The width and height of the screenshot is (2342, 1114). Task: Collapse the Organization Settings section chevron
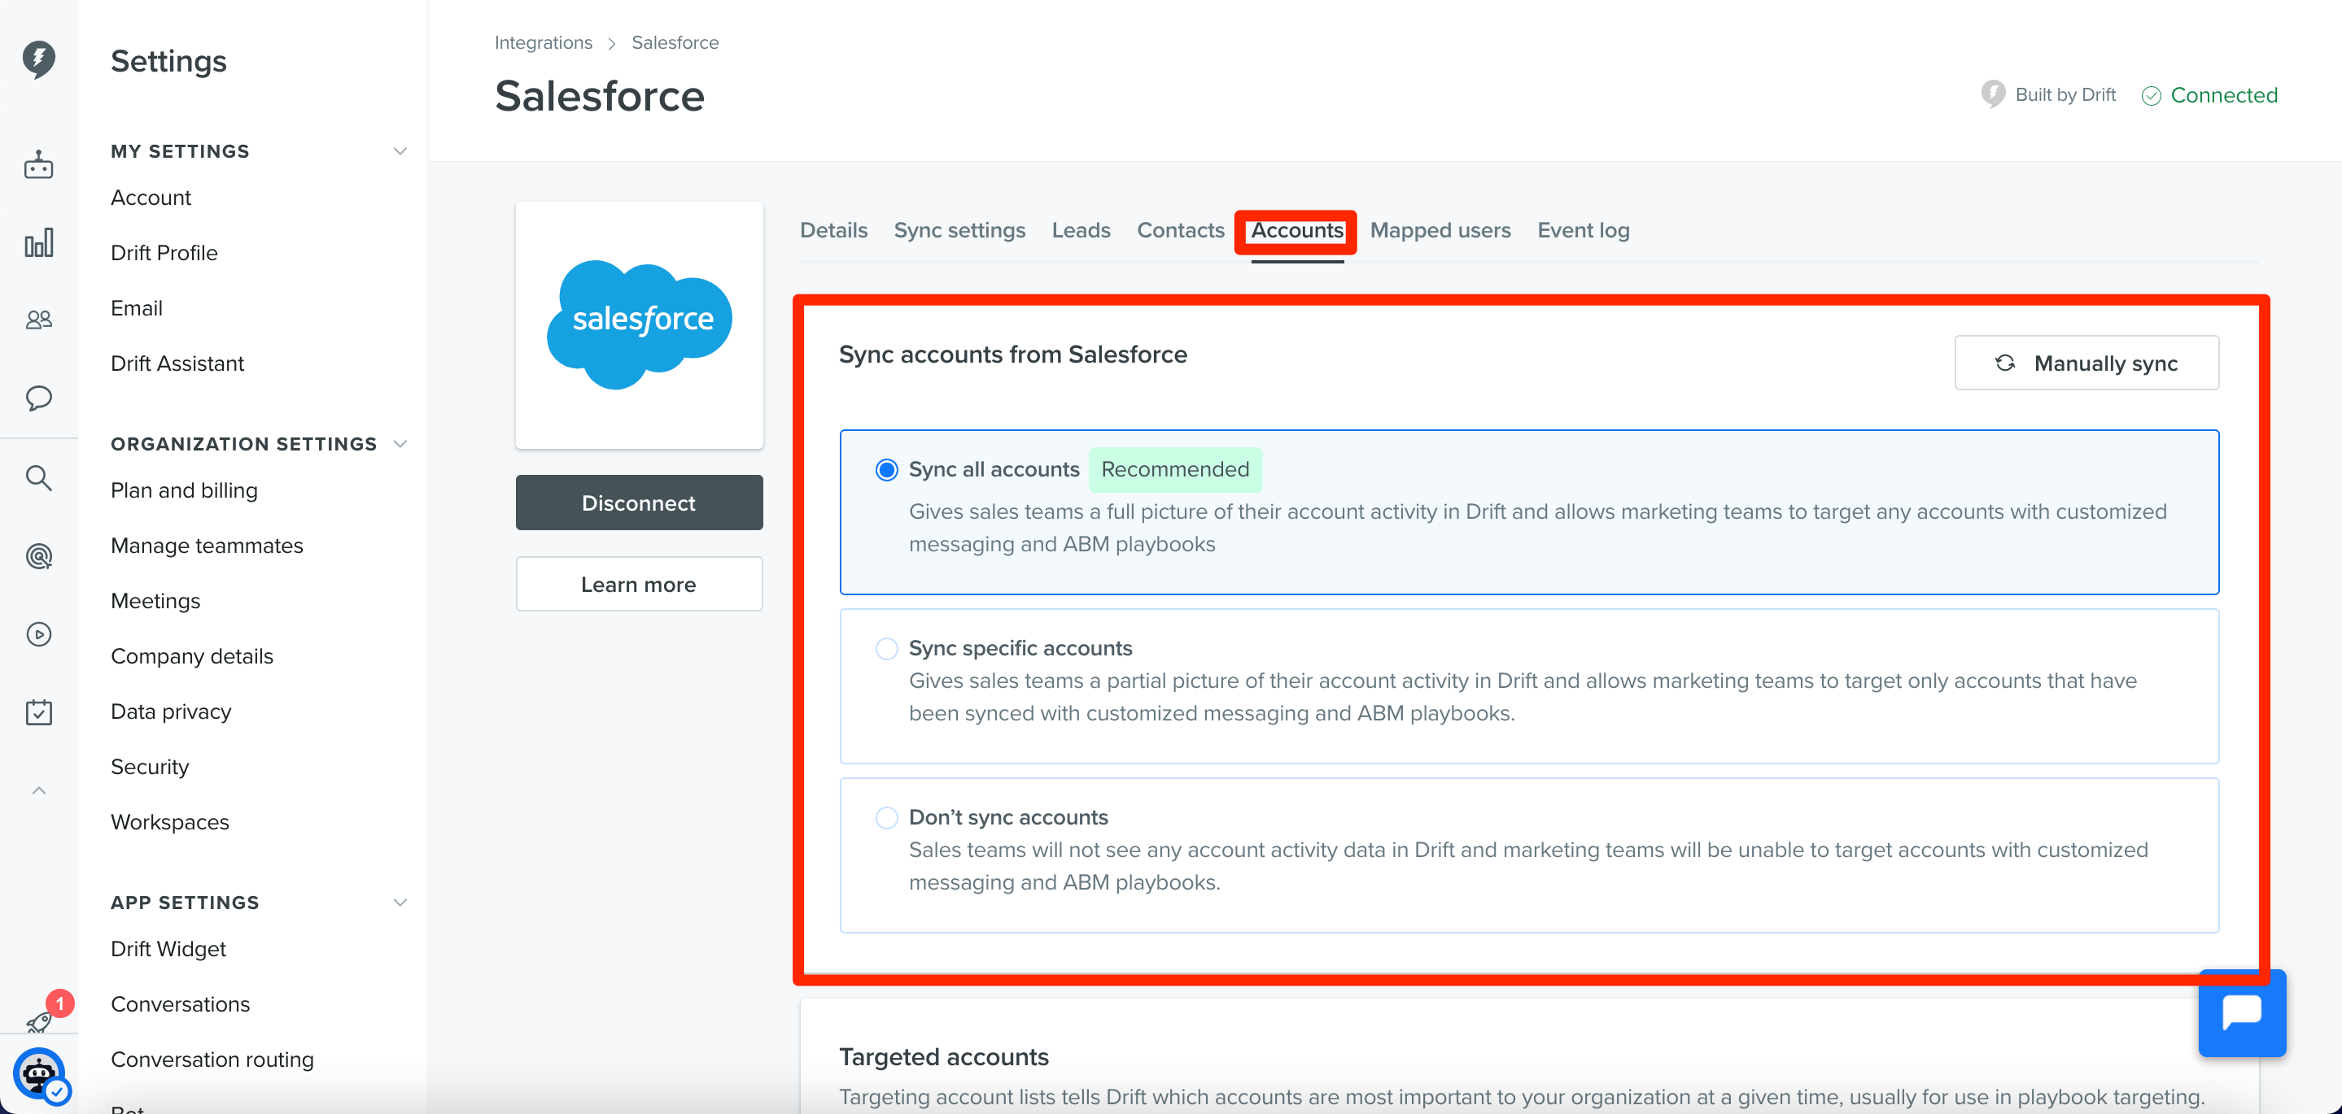[x=399, y=443]
